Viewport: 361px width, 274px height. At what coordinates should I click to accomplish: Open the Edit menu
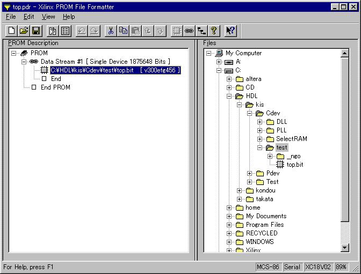click(29, 17)
